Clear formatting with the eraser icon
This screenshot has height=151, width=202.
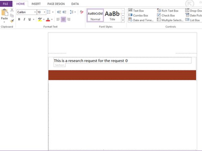[81, 12]
